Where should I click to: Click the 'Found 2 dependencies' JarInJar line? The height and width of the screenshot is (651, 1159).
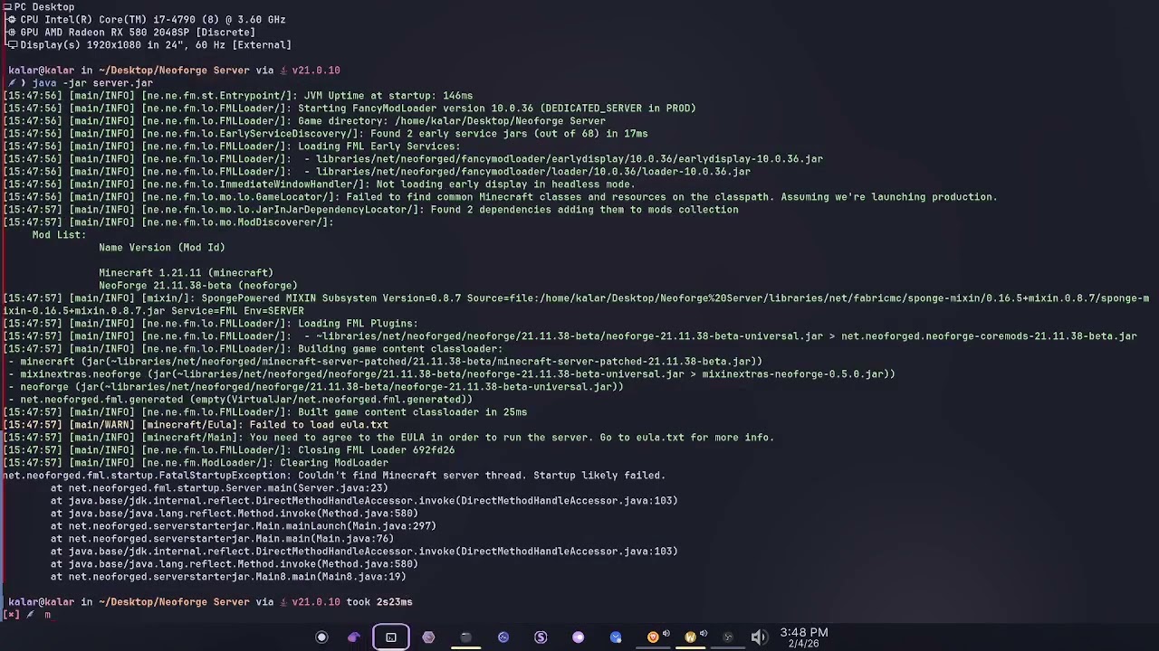click(370, 209)
